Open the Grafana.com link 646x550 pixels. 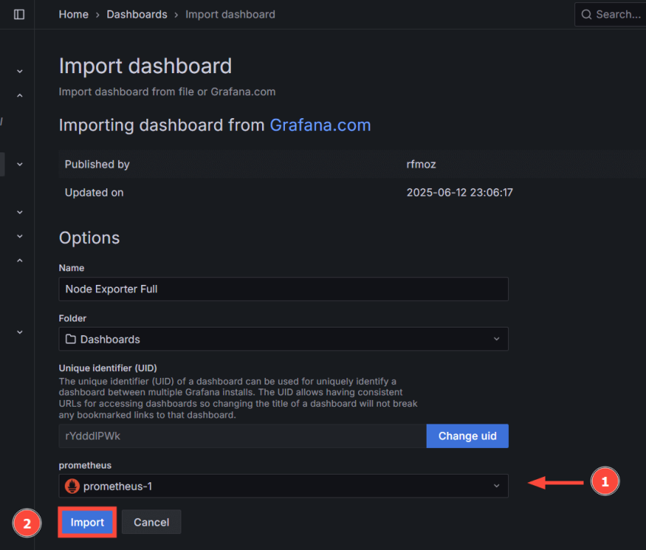click(320, 125)
